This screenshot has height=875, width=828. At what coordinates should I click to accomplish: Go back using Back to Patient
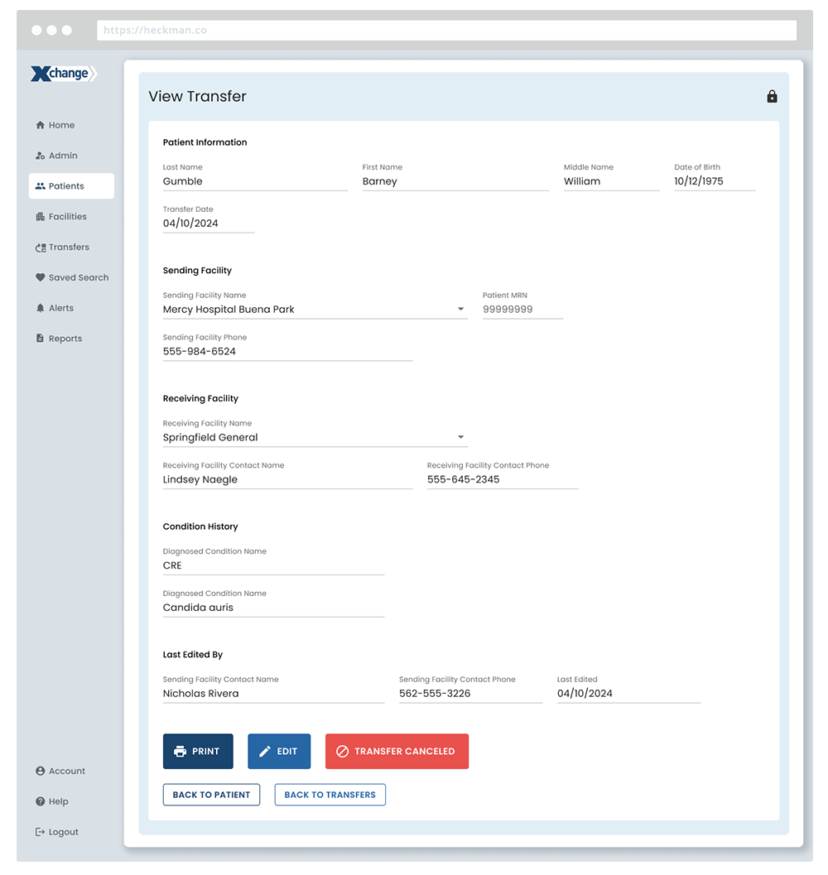211,795
